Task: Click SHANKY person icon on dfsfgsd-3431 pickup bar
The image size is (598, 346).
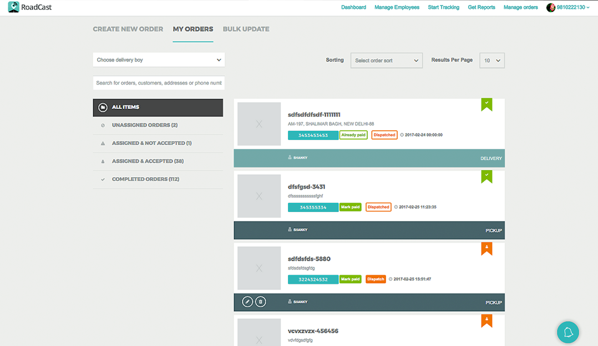Action: (x=290, y=230)
